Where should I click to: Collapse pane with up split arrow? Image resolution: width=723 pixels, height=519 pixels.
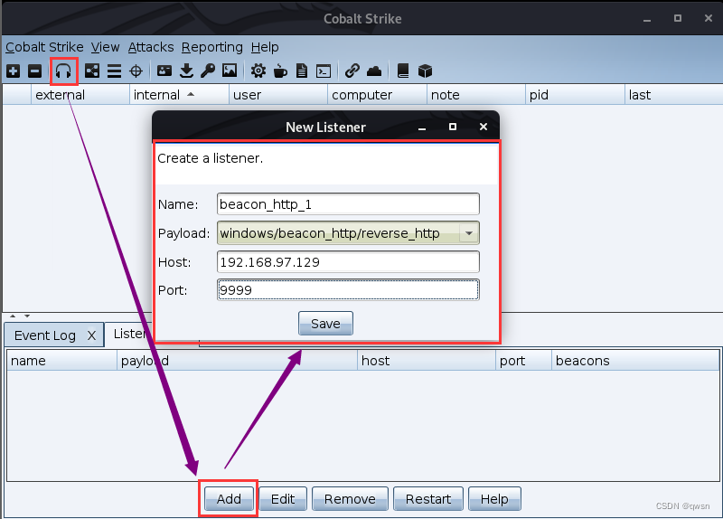13,316
